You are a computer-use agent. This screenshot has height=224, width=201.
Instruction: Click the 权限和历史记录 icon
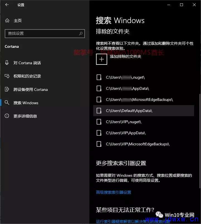pyautogui.click(x=7, y=76)
